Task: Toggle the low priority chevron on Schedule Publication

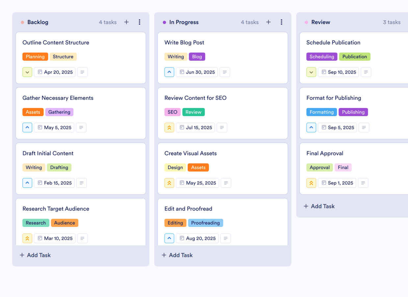Action: tap(311, 72)
